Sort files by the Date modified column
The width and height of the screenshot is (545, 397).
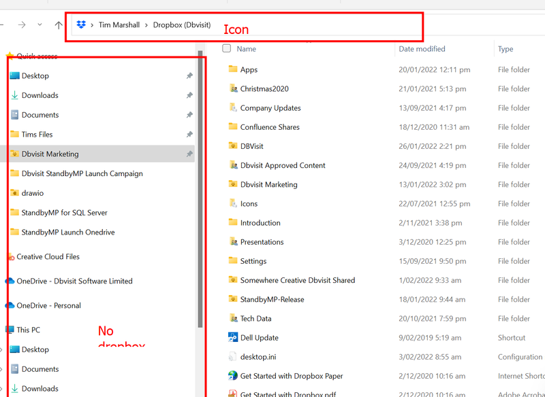coord(422,49)
